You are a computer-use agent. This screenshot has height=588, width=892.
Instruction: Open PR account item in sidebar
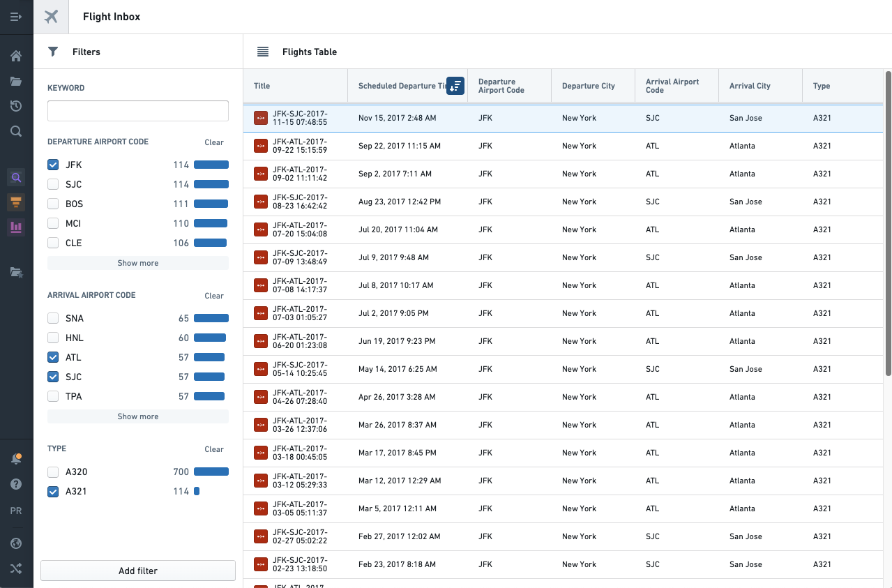[16, 511]
